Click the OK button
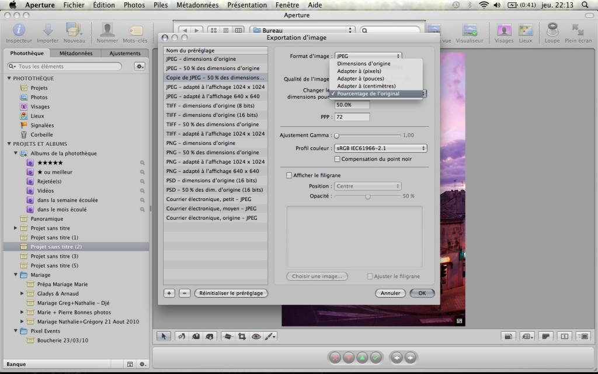Viewport: 598px width, 374px height. click(422, 293)
